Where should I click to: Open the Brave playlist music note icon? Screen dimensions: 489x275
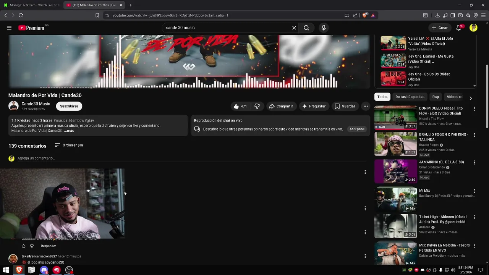pyautogui.click(x=445, y=15)
